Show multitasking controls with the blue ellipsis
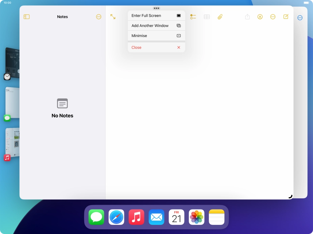This screenshot has width=313, height=234. pyautogui.click(x=300, y=18)
